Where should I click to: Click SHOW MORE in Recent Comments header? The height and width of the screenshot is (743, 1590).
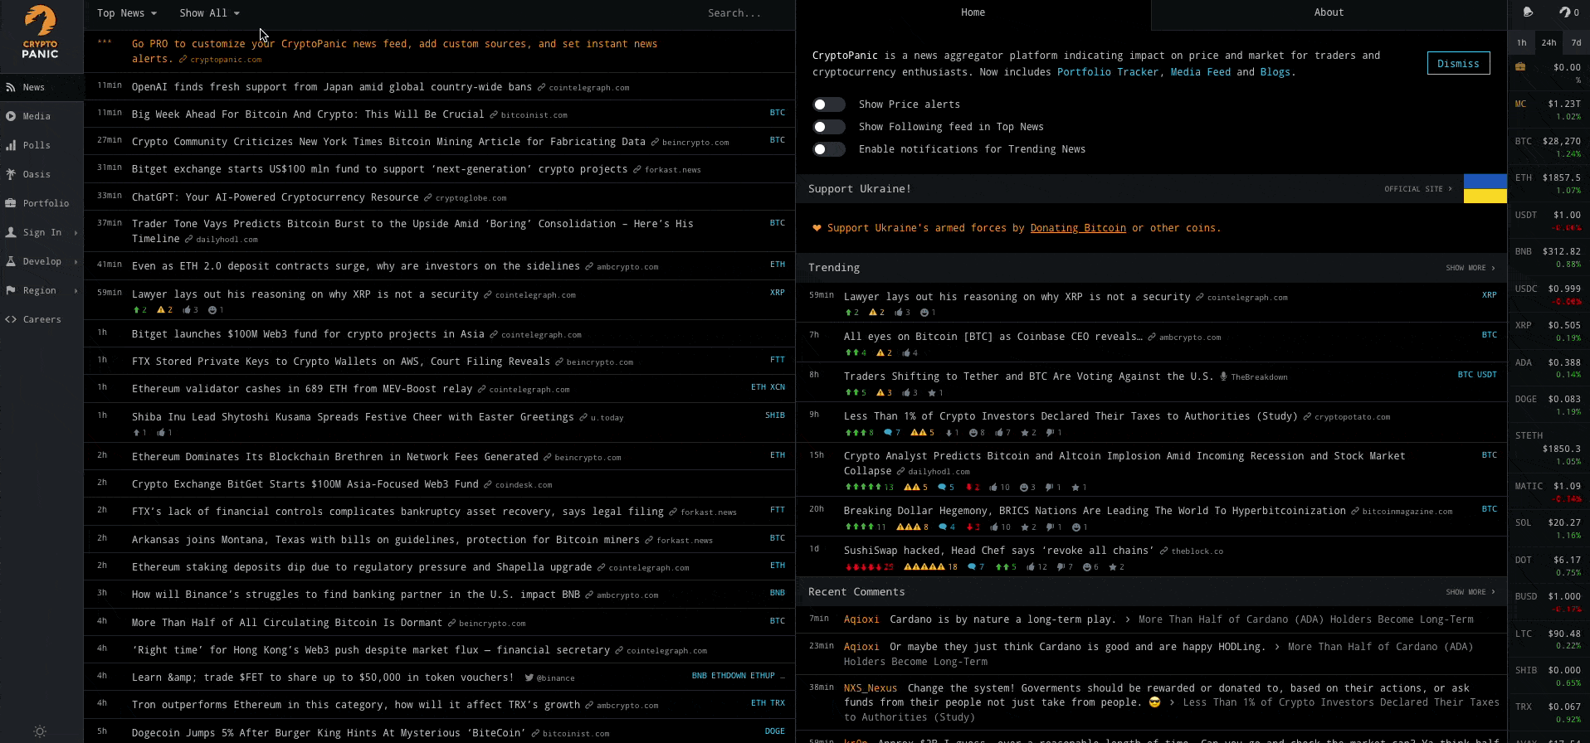tap(1470, 592)
